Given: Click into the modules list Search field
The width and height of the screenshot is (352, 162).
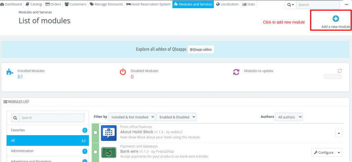Looking at the screenshot, I should (x=52, y=118).
